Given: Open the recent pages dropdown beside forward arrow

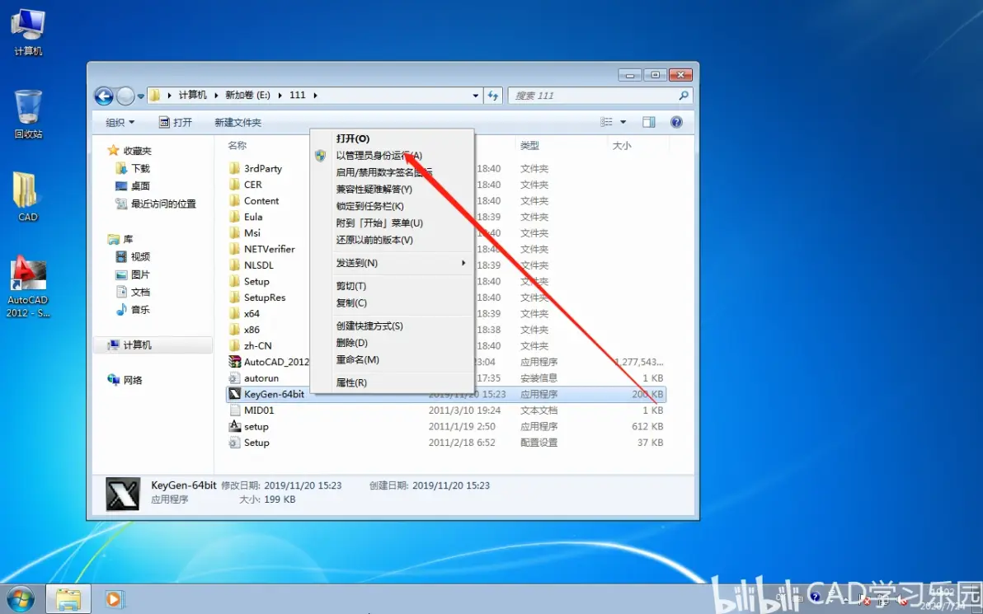Looking at the screenshot, I should pyautogui.click(x=140, y=96).
